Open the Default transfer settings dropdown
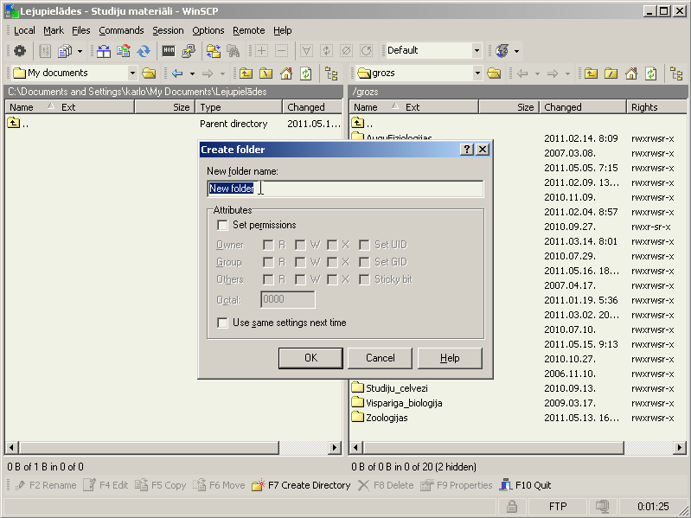Viewport: 691px width, 518px height. click(x=477, y=51)
